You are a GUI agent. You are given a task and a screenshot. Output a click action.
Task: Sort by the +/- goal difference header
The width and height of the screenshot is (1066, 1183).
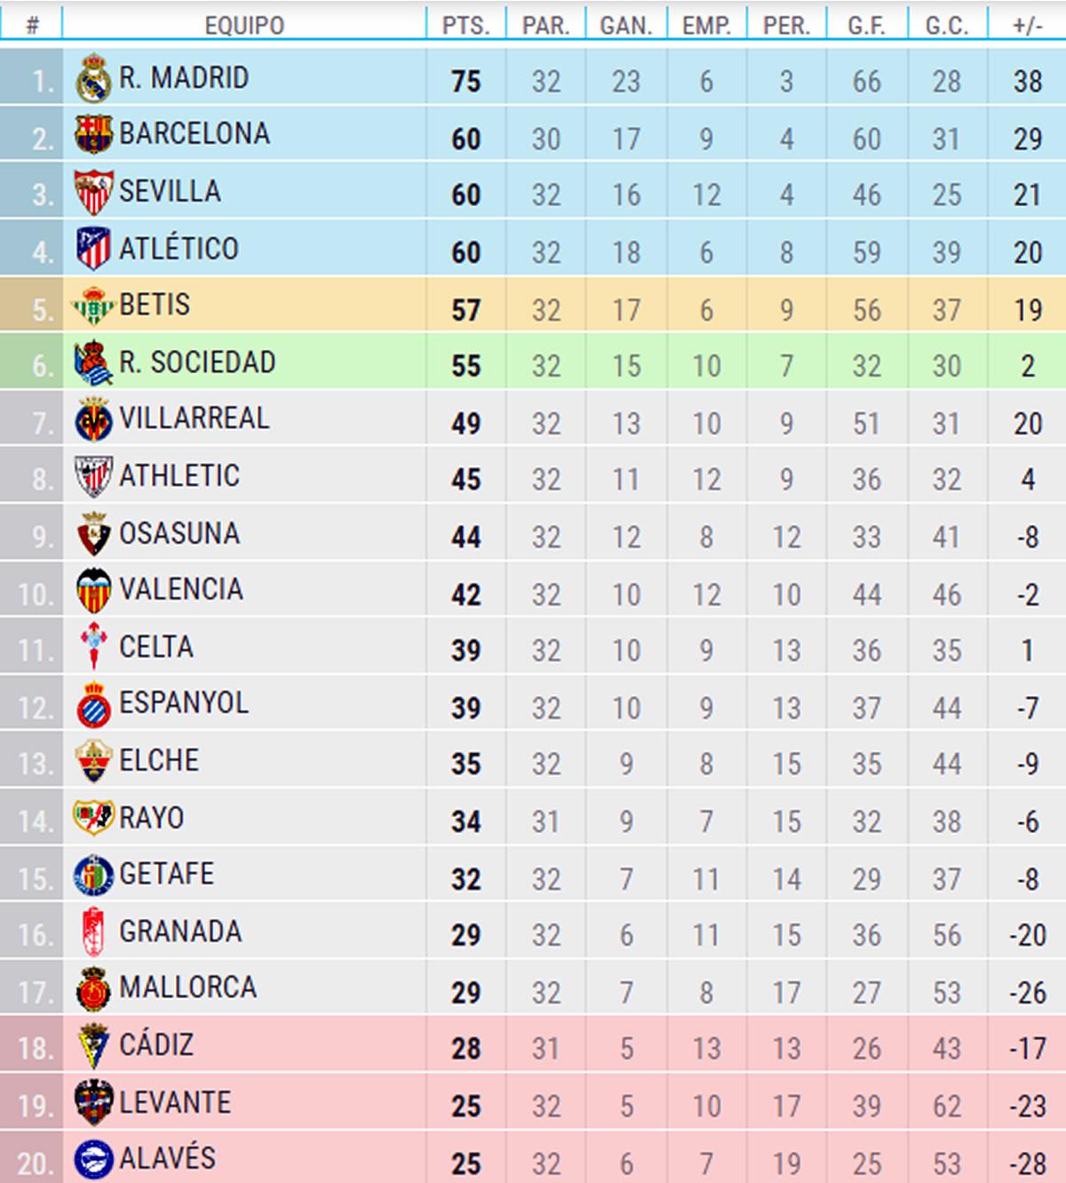pyautogui.click(x=1027, y=26)
